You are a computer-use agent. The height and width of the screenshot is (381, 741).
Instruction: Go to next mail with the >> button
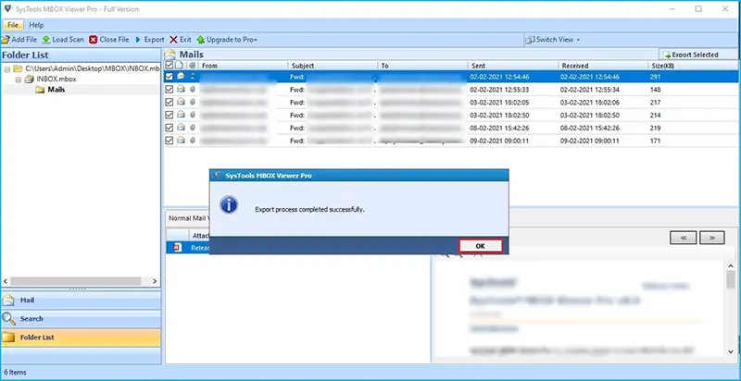click(x=712, y=238)
